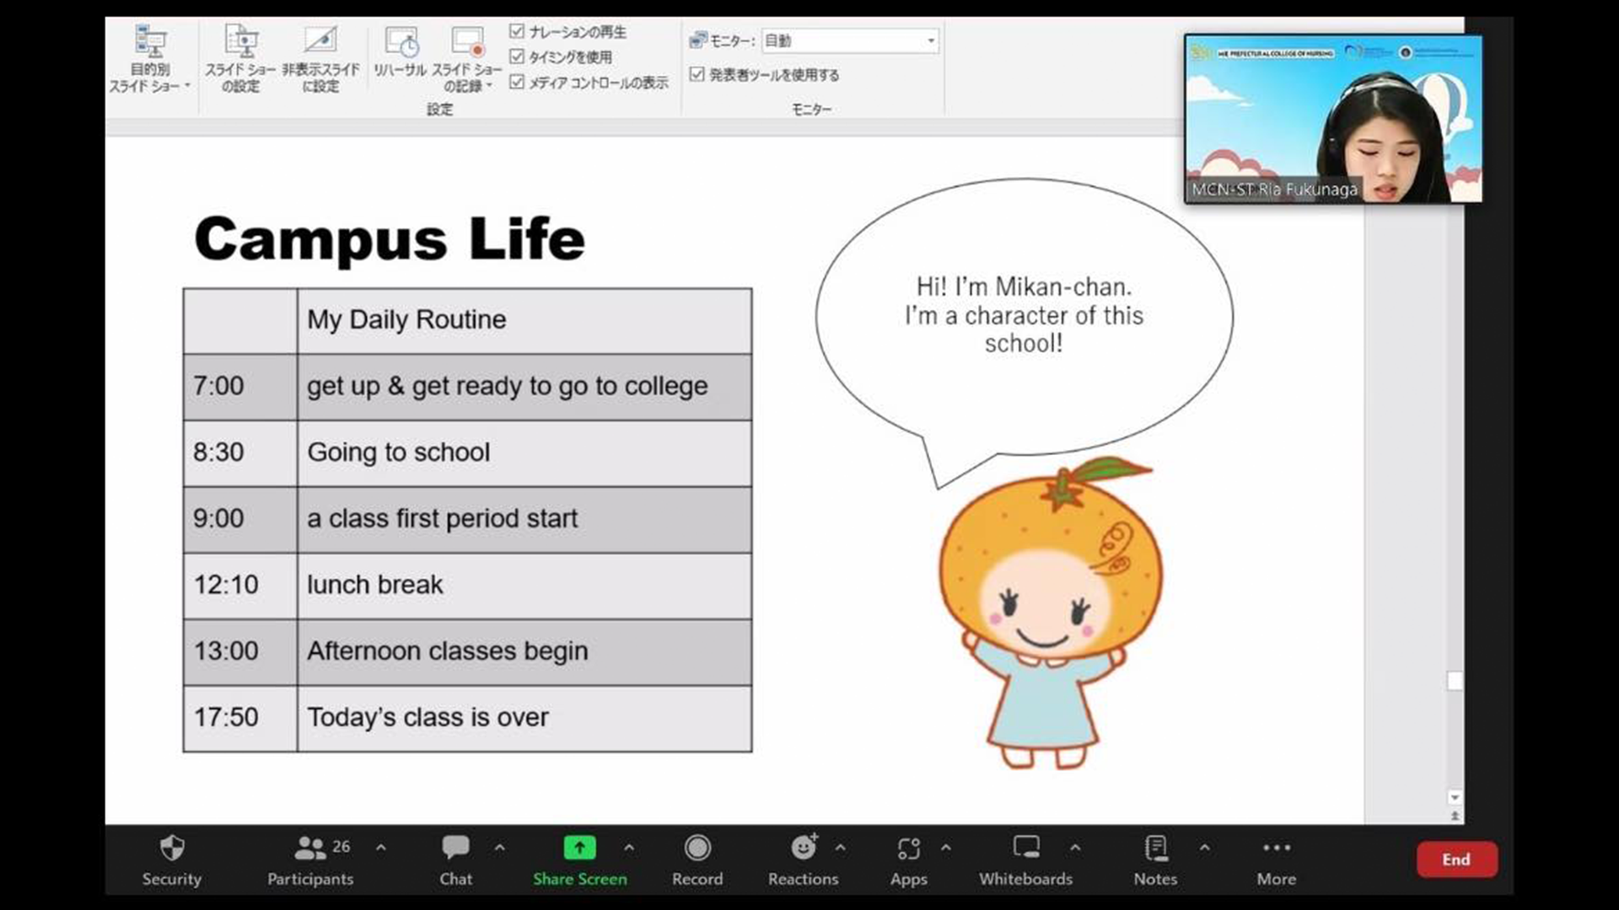Click the slide show settings icon (スライドショーの設定)
The width and height of the screenshot is (1619, 910).
pos(241,40)
